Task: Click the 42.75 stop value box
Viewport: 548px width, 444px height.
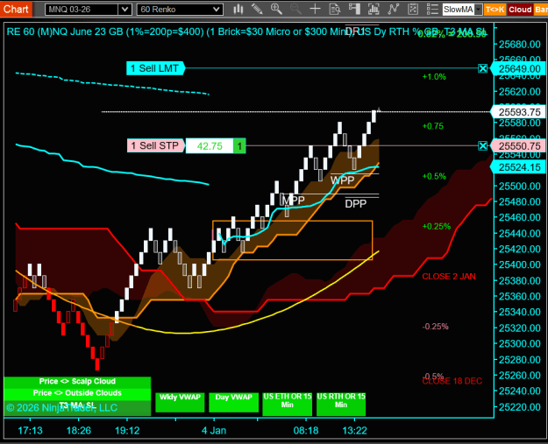Action: (x=210, y=146)
